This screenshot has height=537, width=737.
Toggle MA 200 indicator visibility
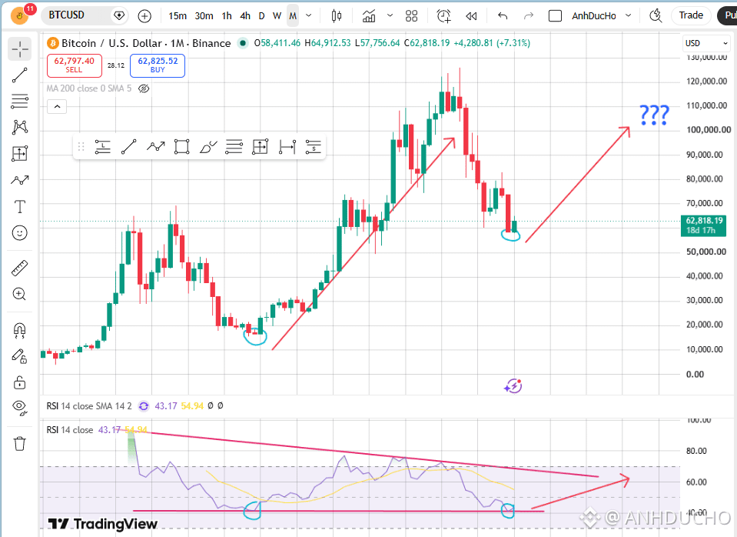point(144,88)
